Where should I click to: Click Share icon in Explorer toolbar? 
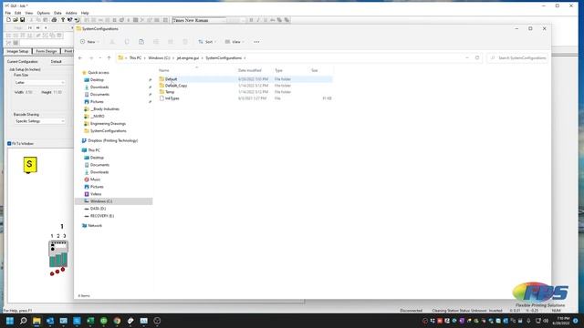pyautogui.click(x=171, y=42)
